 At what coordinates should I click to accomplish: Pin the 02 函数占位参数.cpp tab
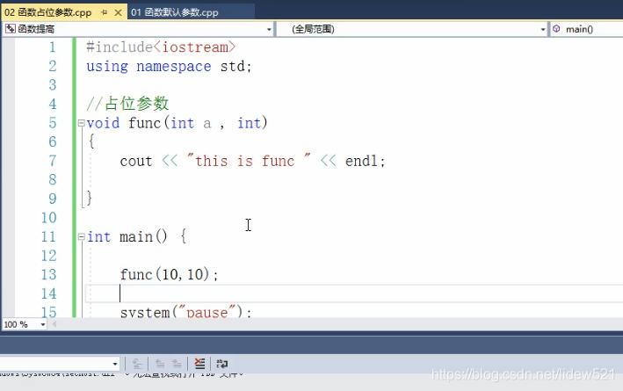(x=104, y=12)
